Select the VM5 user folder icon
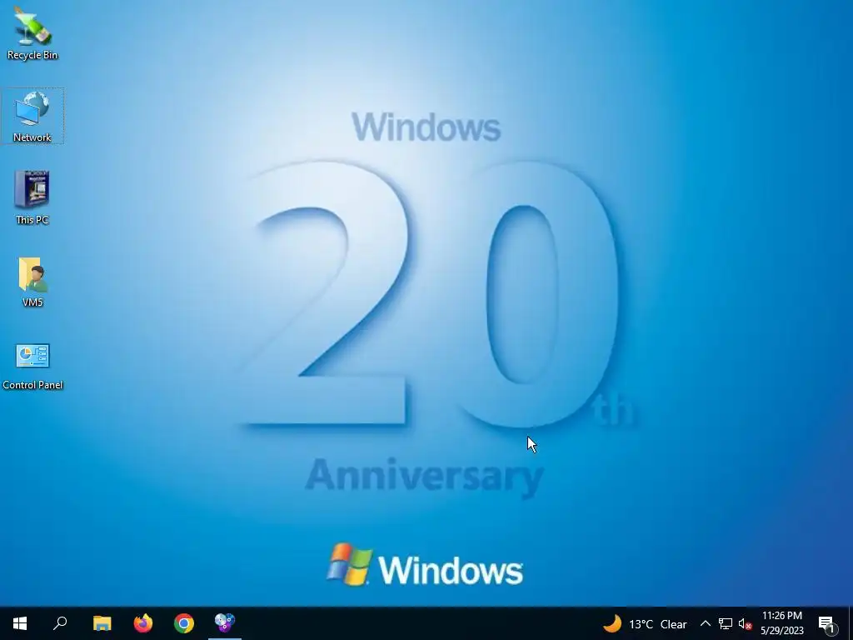This screenshot has height=640, width=853. [32, 282]
